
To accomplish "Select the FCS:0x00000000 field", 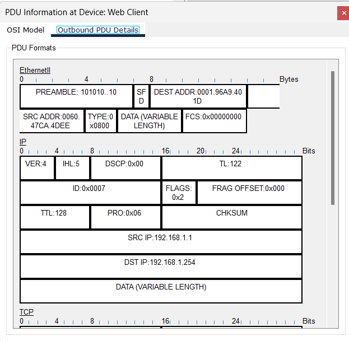I will point(215,121).
